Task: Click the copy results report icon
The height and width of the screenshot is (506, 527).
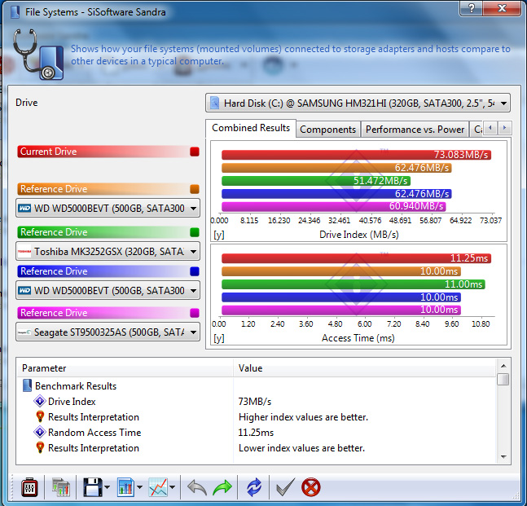Action: [61, 487]
